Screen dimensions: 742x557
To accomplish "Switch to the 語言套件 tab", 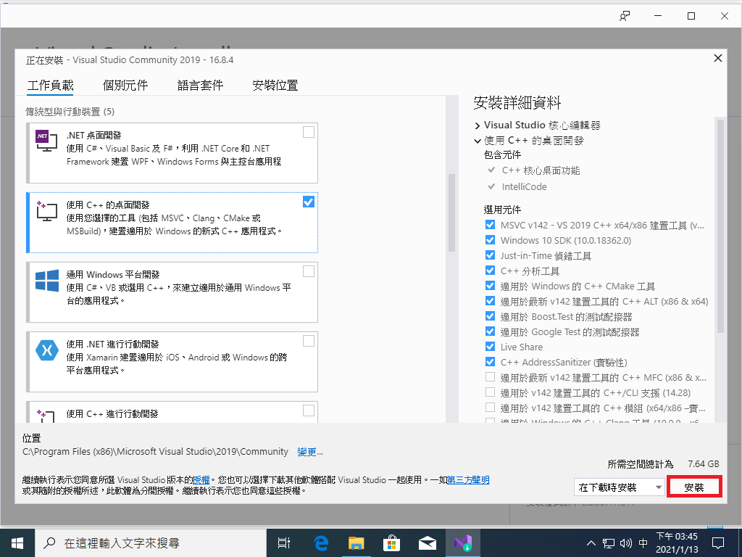I will (x=200, y=85).
